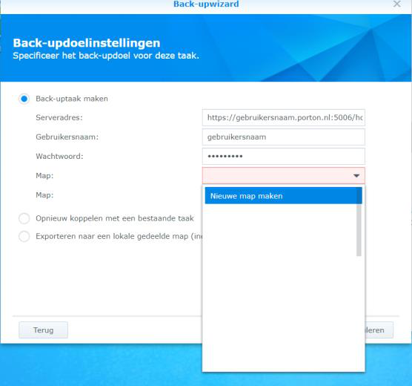Image resolution: width=412 pixels, height=386 pixels.
Task: Click the partially hidden Annuleren button
Action: click(379, 330)
